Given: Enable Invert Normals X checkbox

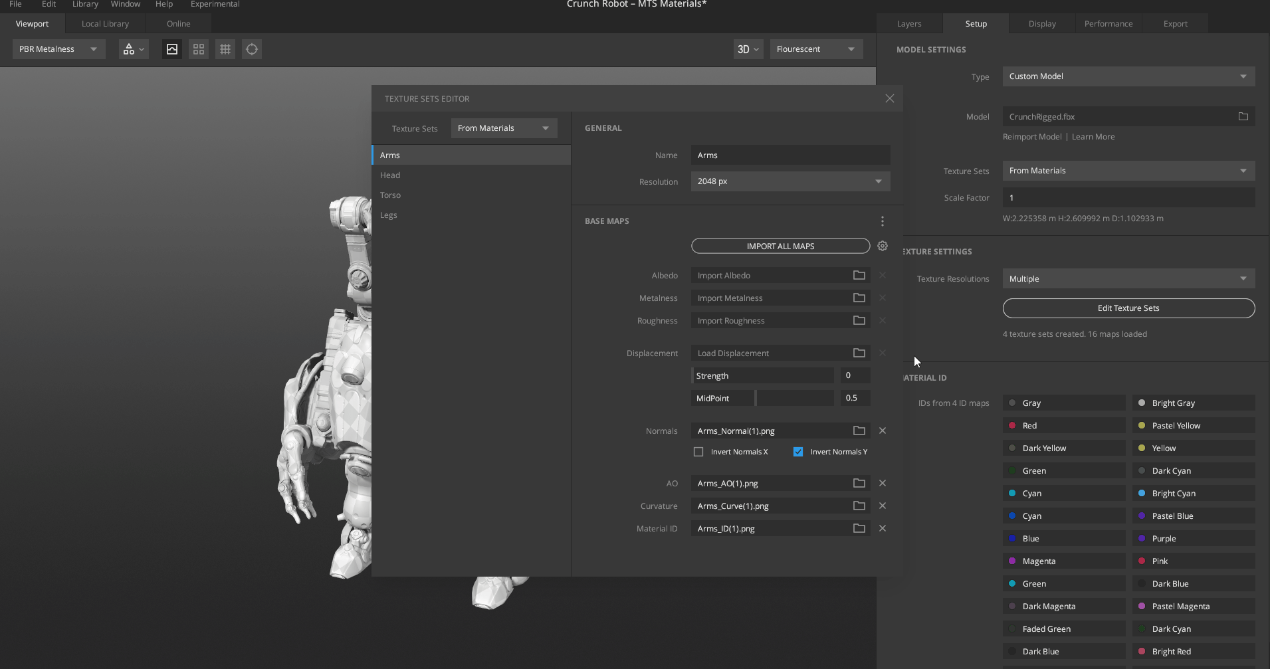Looking at the screenshot, I should (x=698, y=452).
